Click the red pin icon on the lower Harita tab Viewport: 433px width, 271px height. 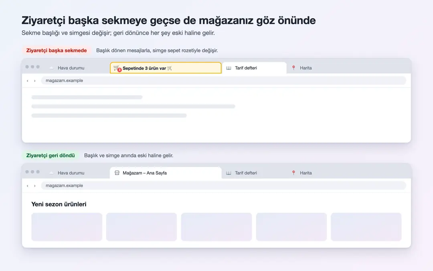[293, 173]
